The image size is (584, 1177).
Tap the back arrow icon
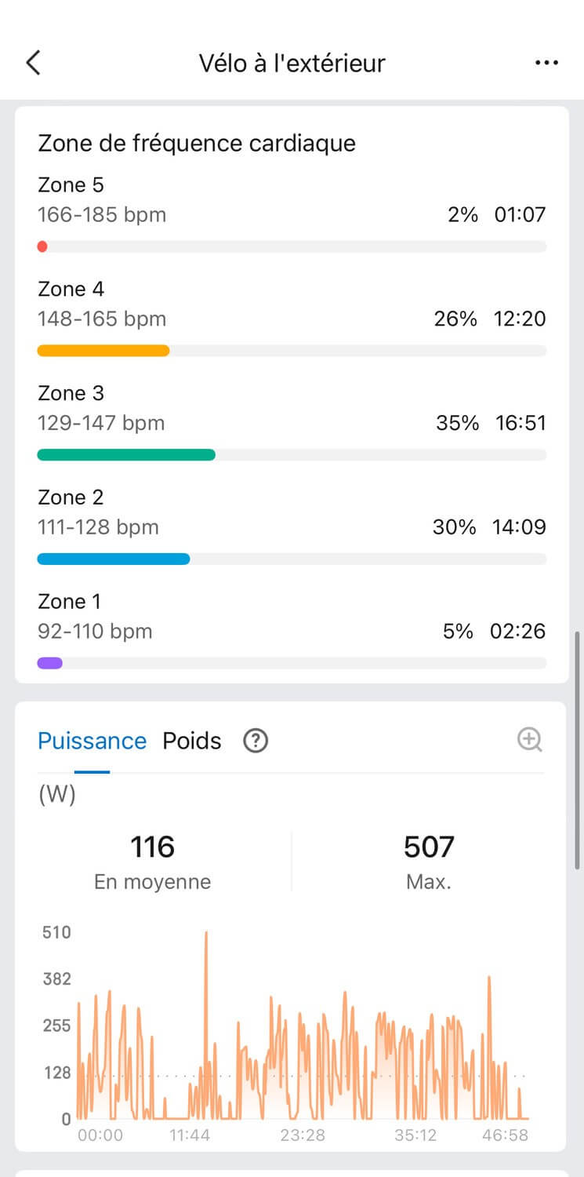pyautogui.click(x=33, y=63)
